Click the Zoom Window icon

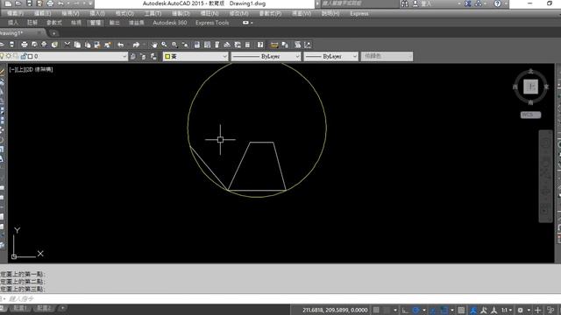[174, 45]
